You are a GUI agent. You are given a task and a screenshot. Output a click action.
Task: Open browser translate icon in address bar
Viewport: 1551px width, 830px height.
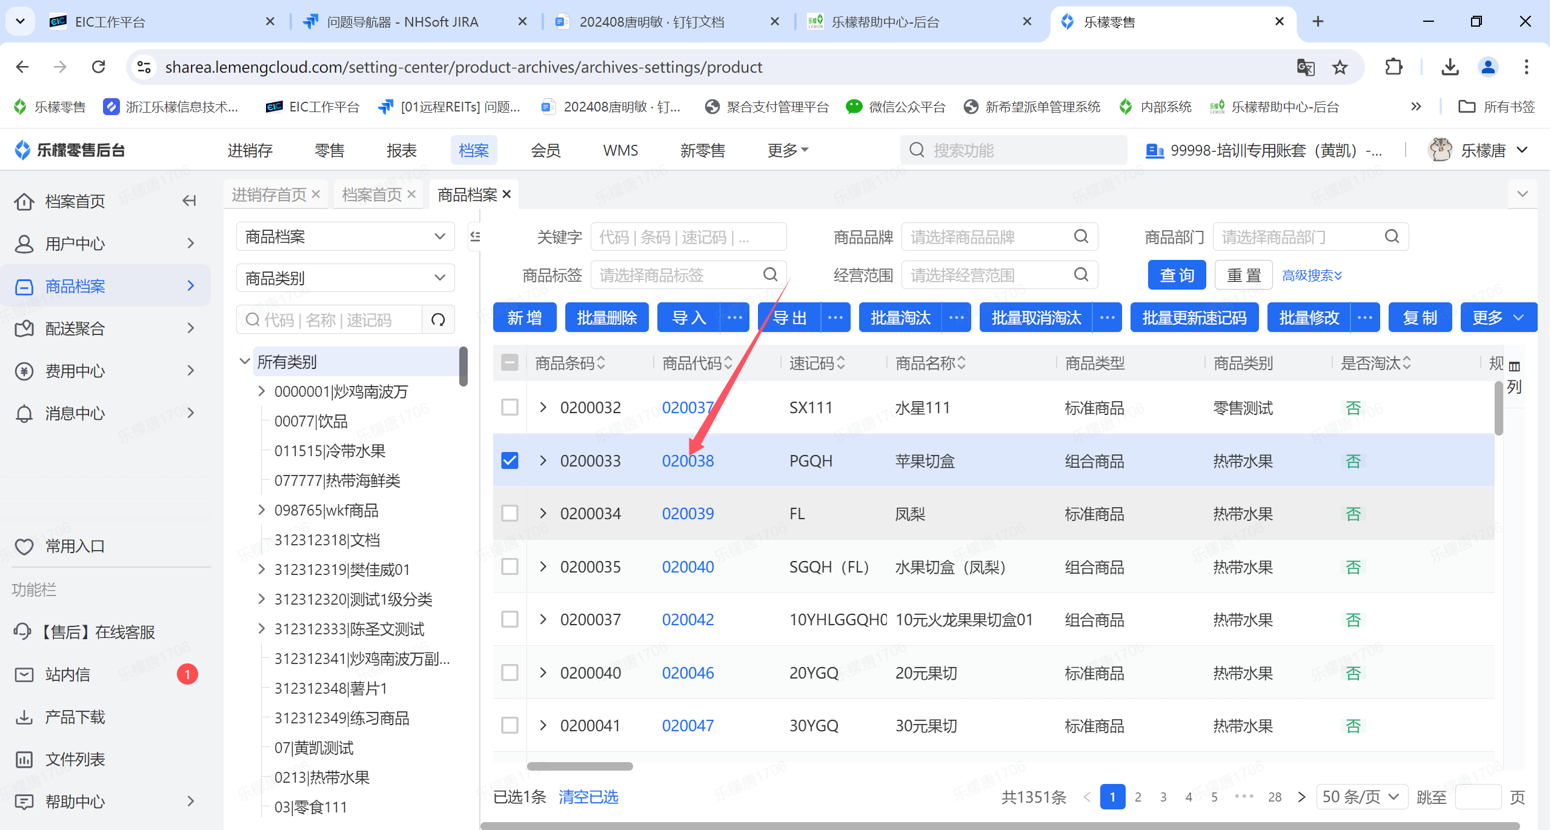pyautogui.click(x=1306, y=67)
